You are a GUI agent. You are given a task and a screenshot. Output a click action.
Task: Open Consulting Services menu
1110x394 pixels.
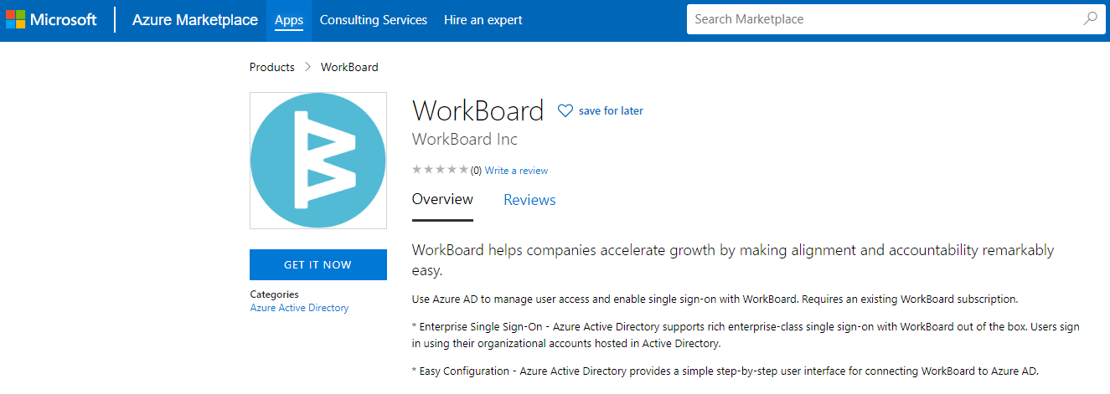click(x=374, y=20)
